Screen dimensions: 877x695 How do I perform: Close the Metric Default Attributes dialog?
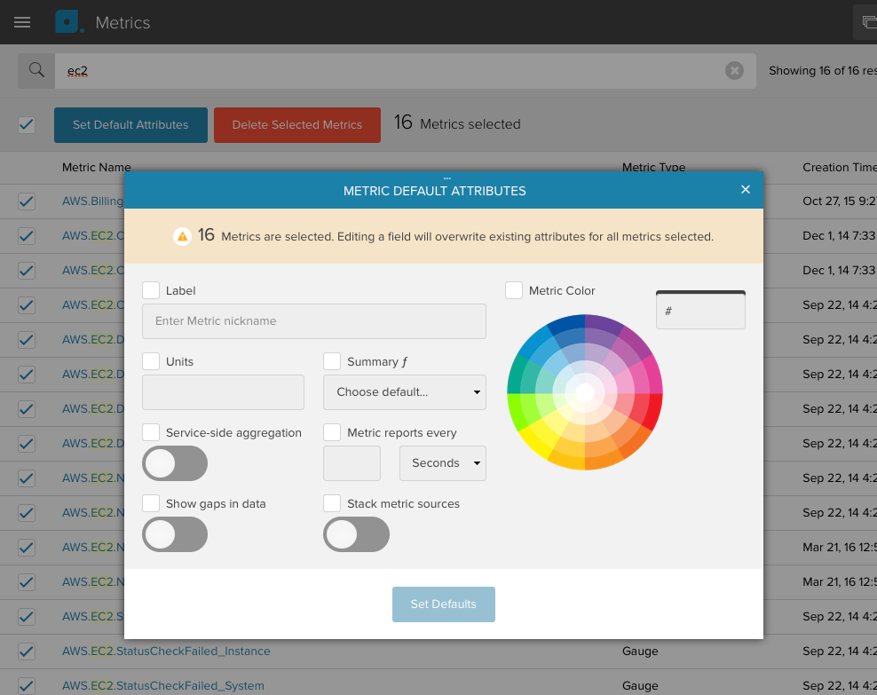click(x=746, y=190)
